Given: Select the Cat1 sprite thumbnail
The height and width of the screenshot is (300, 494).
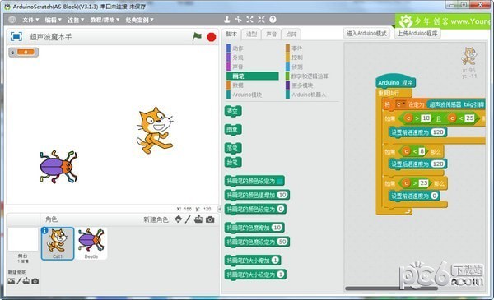Looking at the screenshot, I should 58,243.
